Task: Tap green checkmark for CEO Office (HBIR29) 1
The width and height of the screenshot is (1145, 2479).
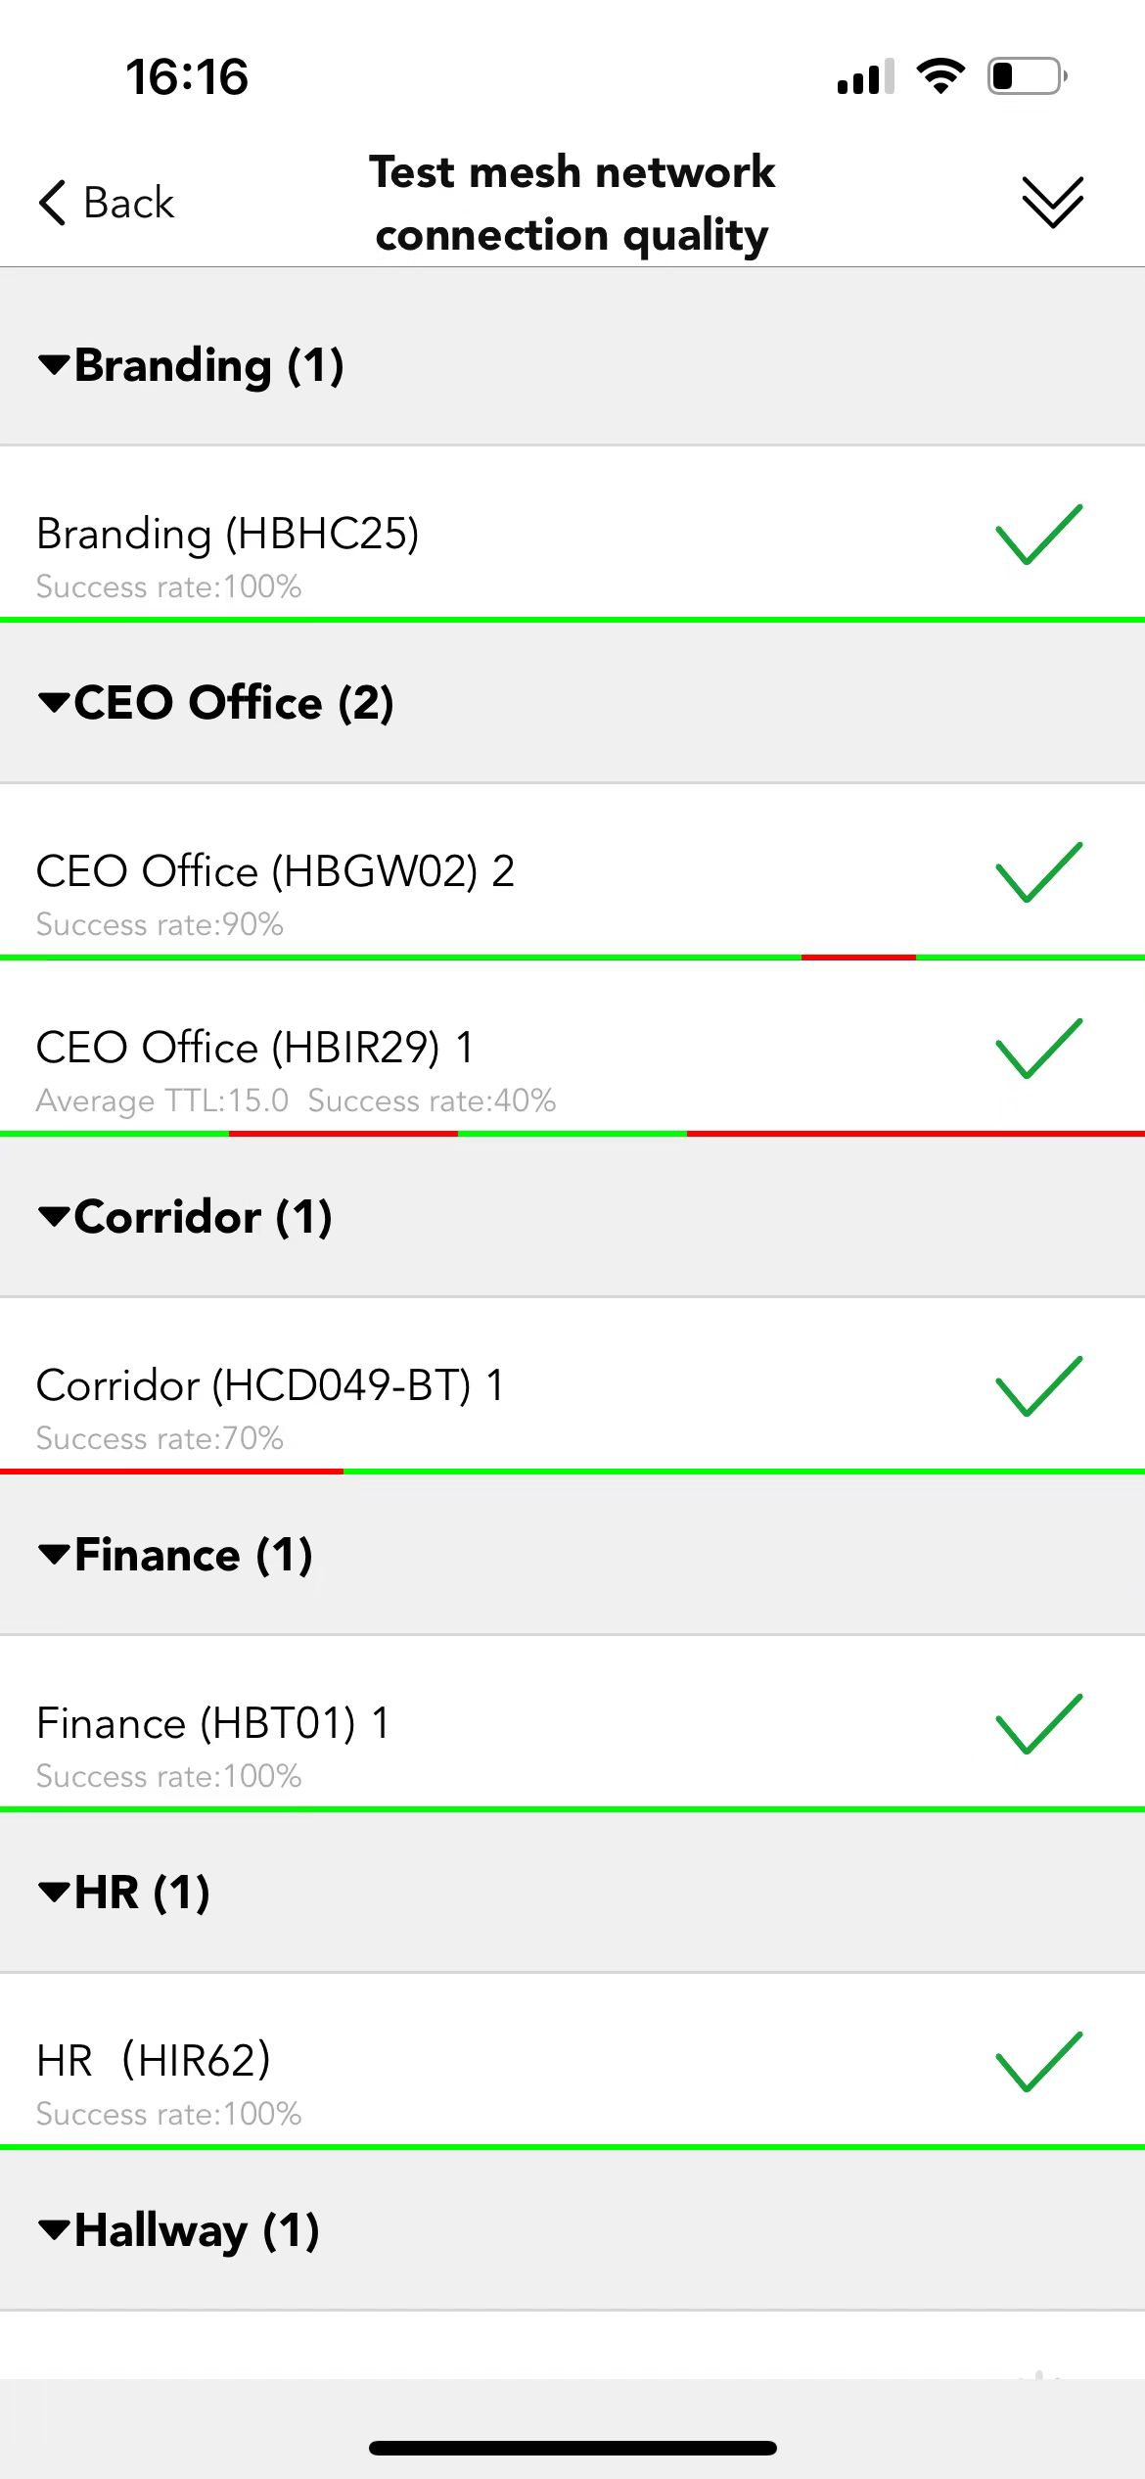Action: 1038,1048
